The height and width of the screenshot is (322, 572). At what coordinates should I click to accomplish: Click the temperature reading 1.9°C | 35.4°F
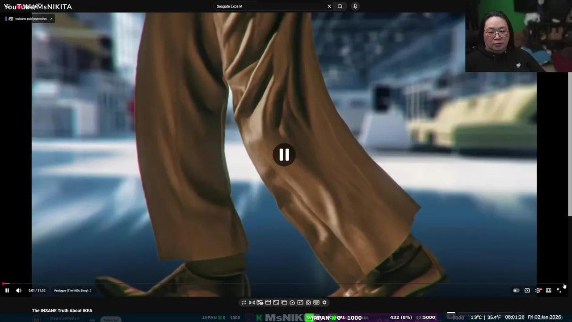tap(486, 318)
